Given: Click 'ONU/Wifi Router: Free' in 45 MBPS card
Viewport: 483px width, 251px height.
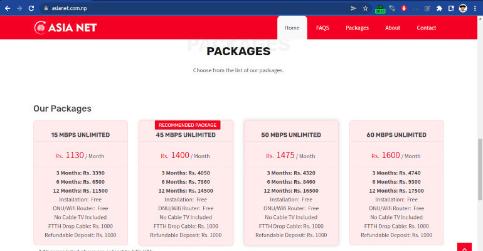Looking at the screenshot, I should [186, 208].
